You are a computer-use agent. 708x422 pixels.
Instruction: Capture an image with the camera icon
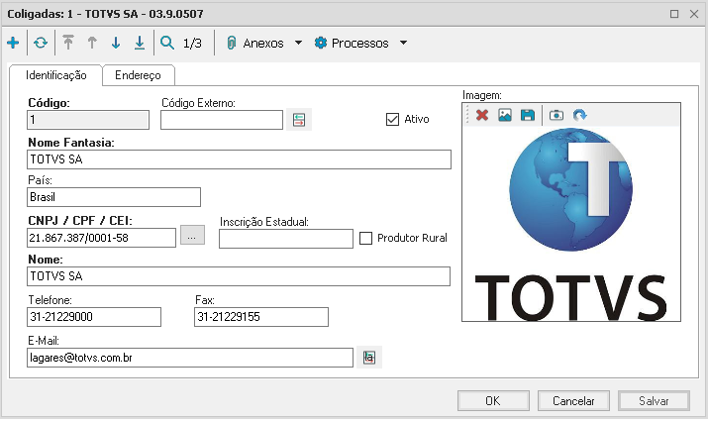point(556,115)
